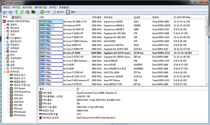Open the users icon in the toolbar
Viewport: 210px width, 125px height.
click(x=28, y=12)
